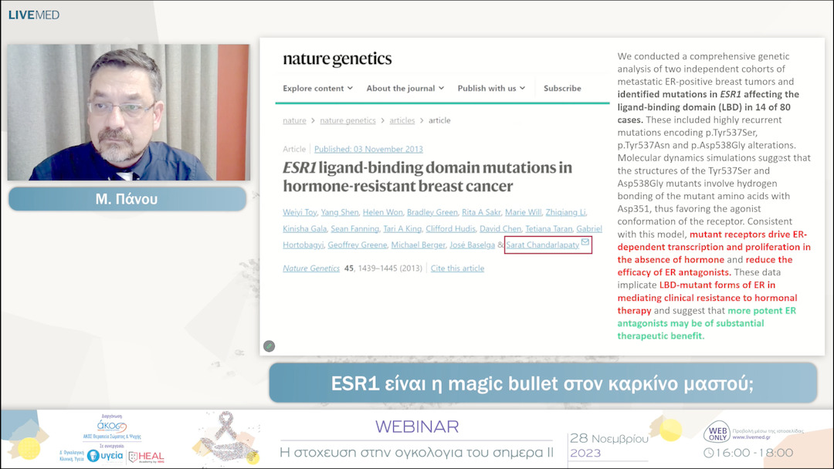This screenshot has height=469, width=834.
Task: Click the LIVEMED logo
Action: (x=34, y=15)
